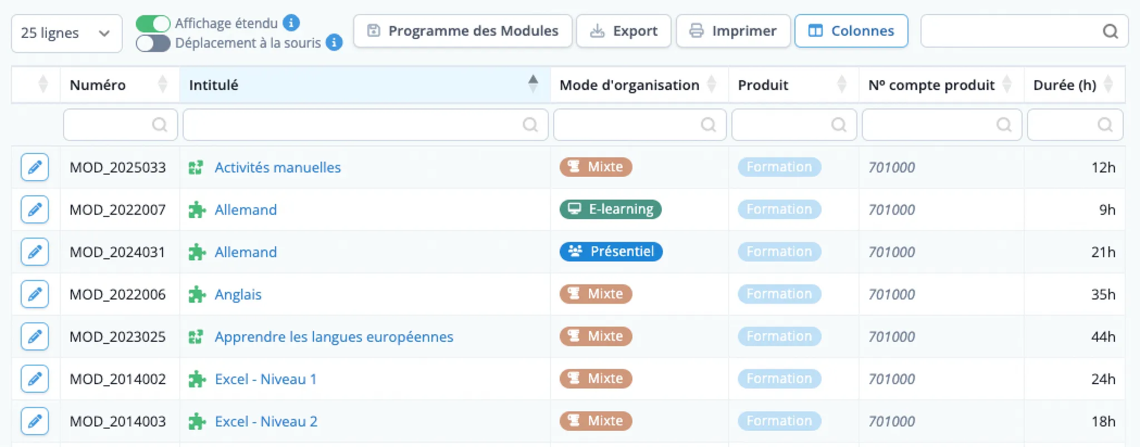
Task: Enable Déplacement à la souris toggle
Action: pyautogui.click(x=153, y=43)
